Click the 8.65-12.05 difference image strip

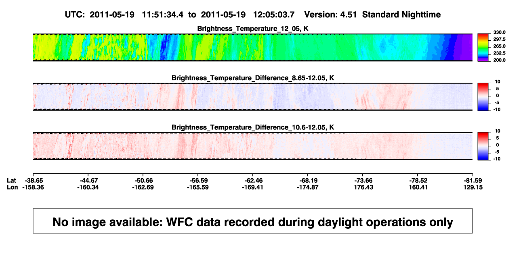(252, 97)
